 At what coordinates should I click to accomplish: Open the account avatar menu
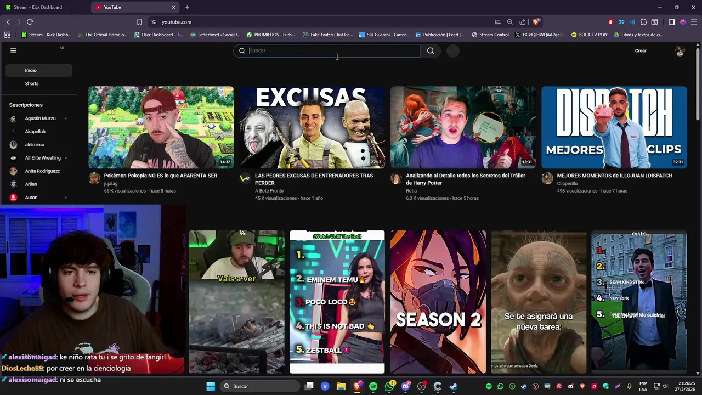tap(680, 50)
